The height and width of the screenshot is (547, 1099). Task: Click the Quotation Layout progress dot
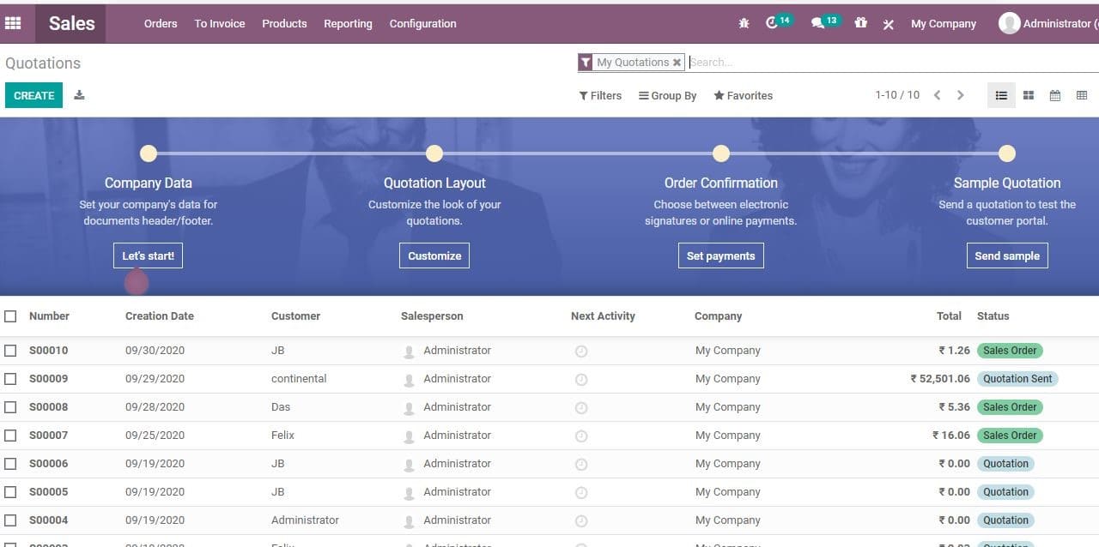tap(434, 153)
